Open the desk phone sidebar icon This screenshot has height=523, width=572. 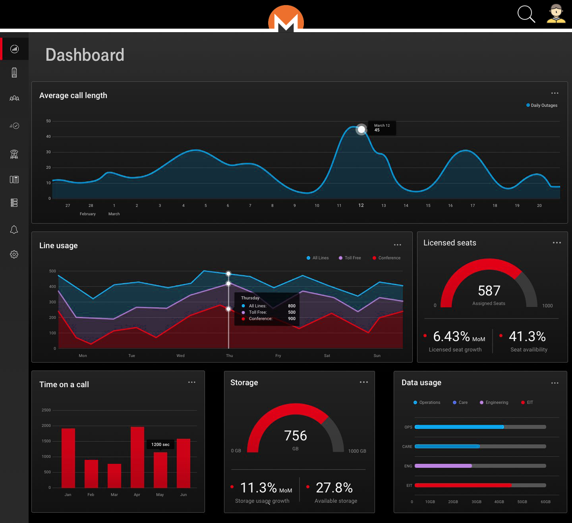pos(14,179)
